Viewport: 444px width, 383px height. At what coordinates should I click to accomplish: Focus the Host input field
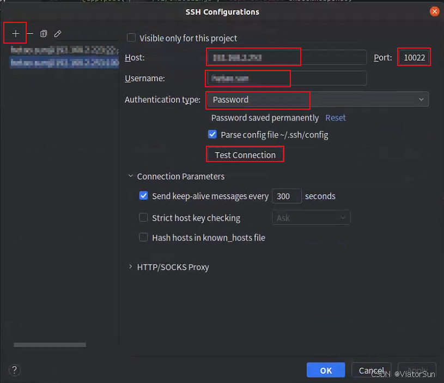[287, 57]
